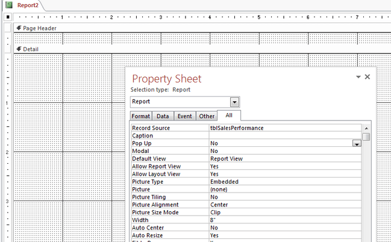
Task: Click the Picture Size Mode value Clip
Action: [286, 213]
